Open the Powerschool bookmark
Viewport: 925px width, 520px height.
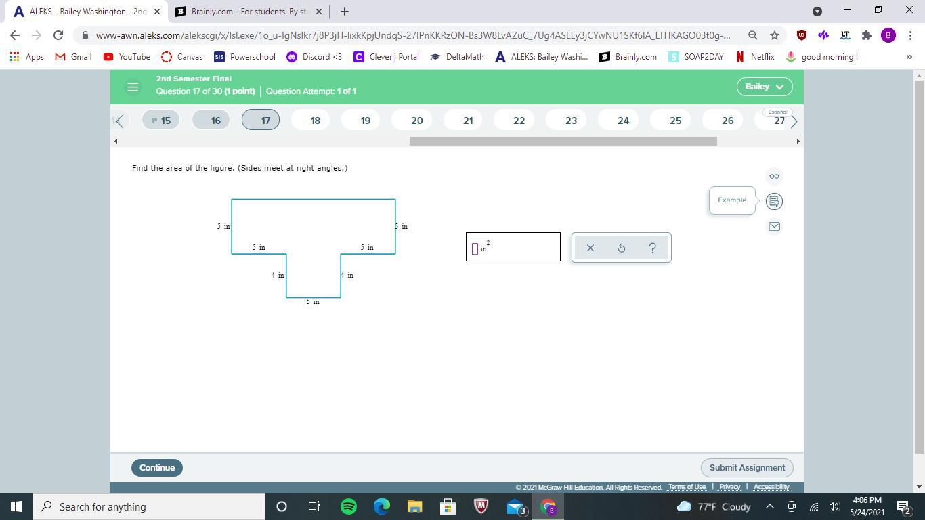(244, 57)
